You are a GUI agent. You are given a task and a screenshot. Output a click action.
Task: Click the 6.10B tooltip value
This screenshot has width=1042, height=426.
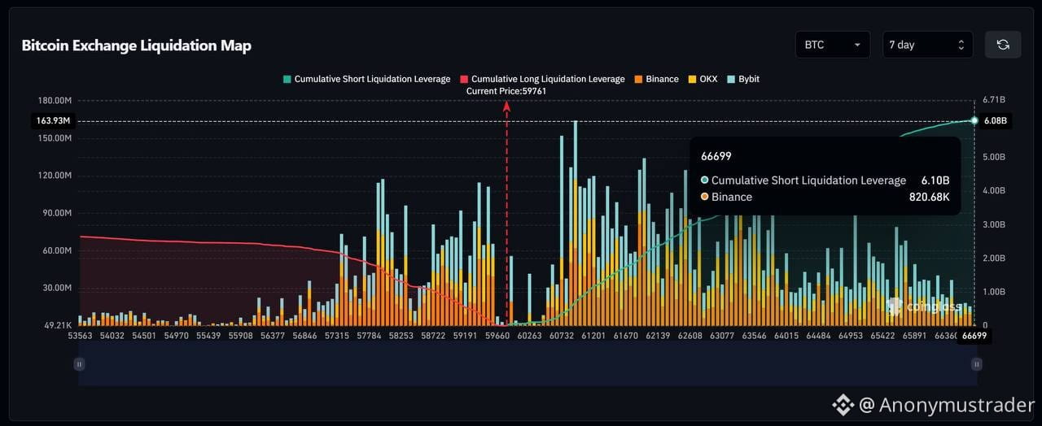click(x=935, y=180)
